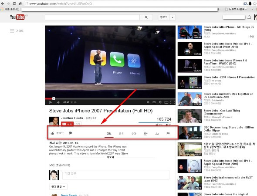Open the Dusty Roads commenter link
This screenshot has height=196, width=257.
coord(69,195)
